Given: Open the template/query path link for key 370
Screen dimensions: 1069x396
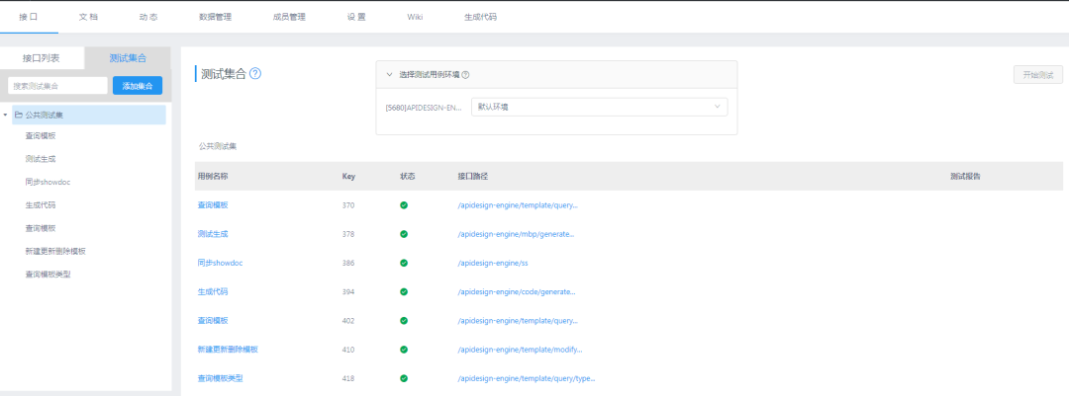Looking at the screenshot, I should (x=518, y=204).
